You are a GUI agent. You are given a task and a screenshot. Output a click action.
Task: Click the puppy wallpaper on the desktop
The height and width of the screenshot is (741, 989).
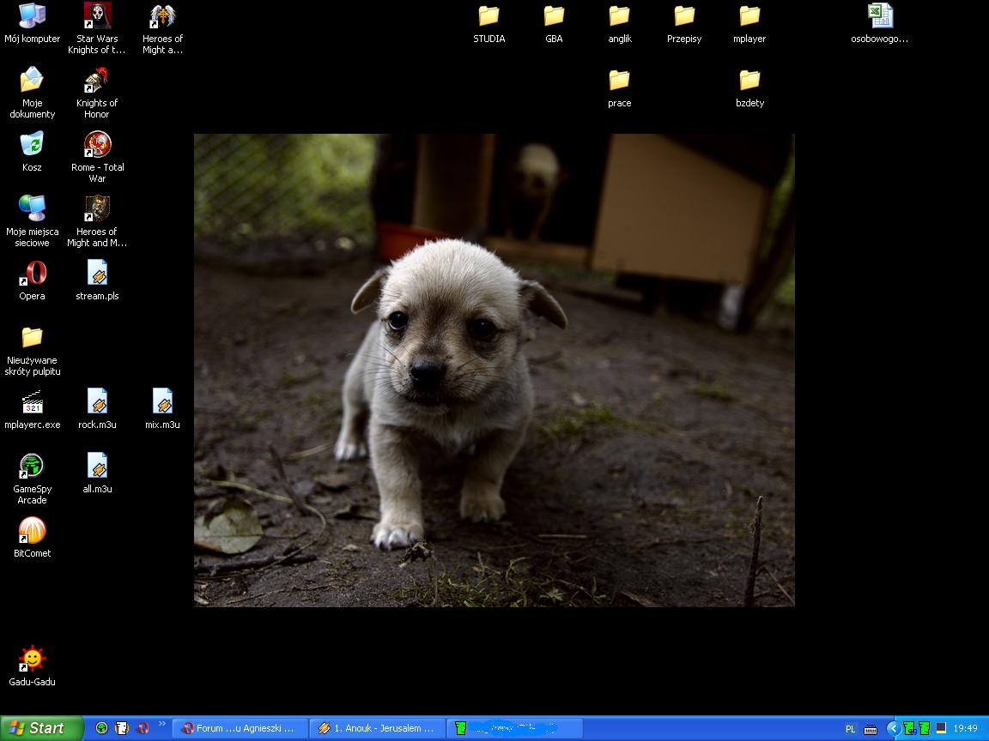click(494, 370)
